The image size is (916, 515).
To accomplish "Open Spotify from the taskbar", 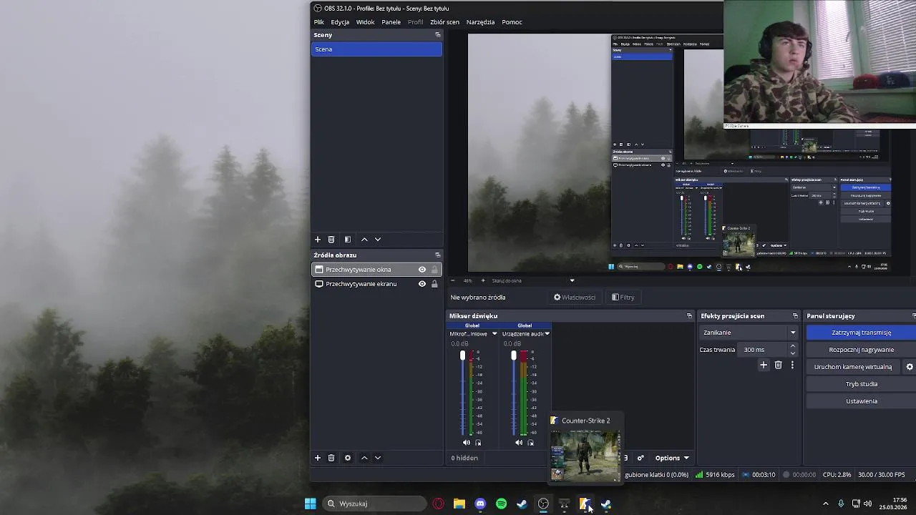I will pos(501,504).
